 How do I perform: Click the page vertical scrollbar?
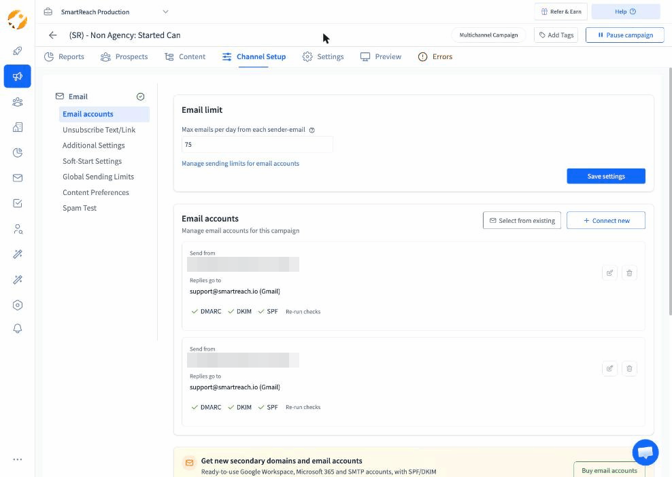tap(670, 192)
